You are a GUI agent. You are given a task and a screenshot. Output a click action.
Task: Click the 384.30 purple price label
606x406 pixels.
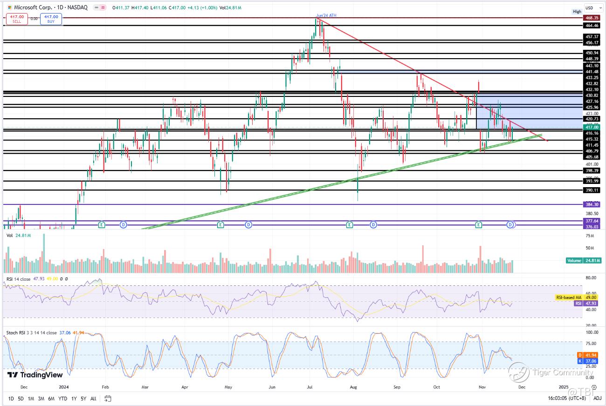[x=592, y=204]
